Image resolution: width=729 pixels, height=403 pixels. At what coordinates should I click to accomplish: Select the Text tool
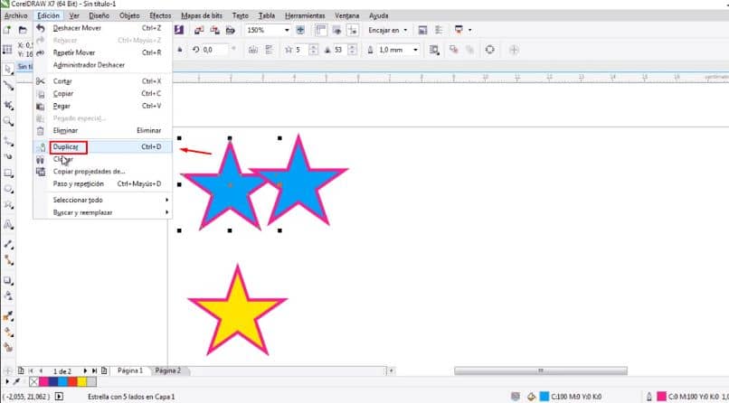(8, 225)
